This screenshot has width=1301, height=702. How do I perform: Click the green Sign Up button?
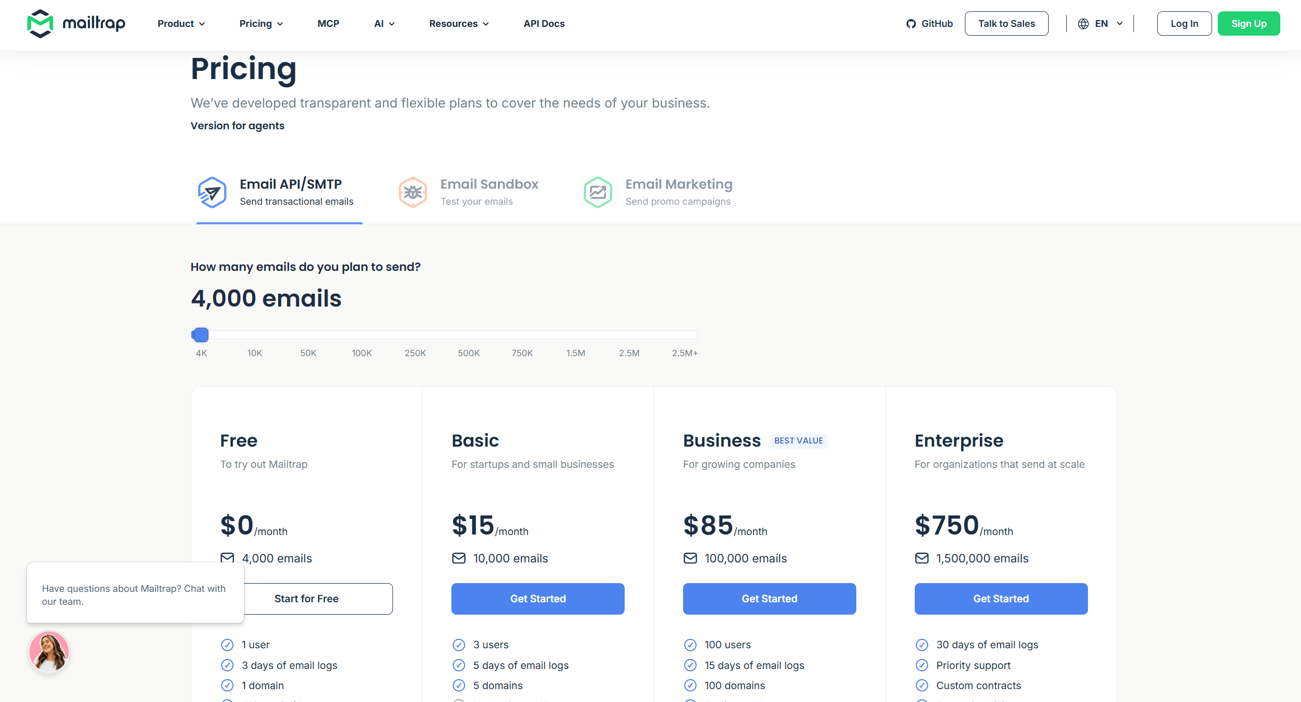point(1249,24)
